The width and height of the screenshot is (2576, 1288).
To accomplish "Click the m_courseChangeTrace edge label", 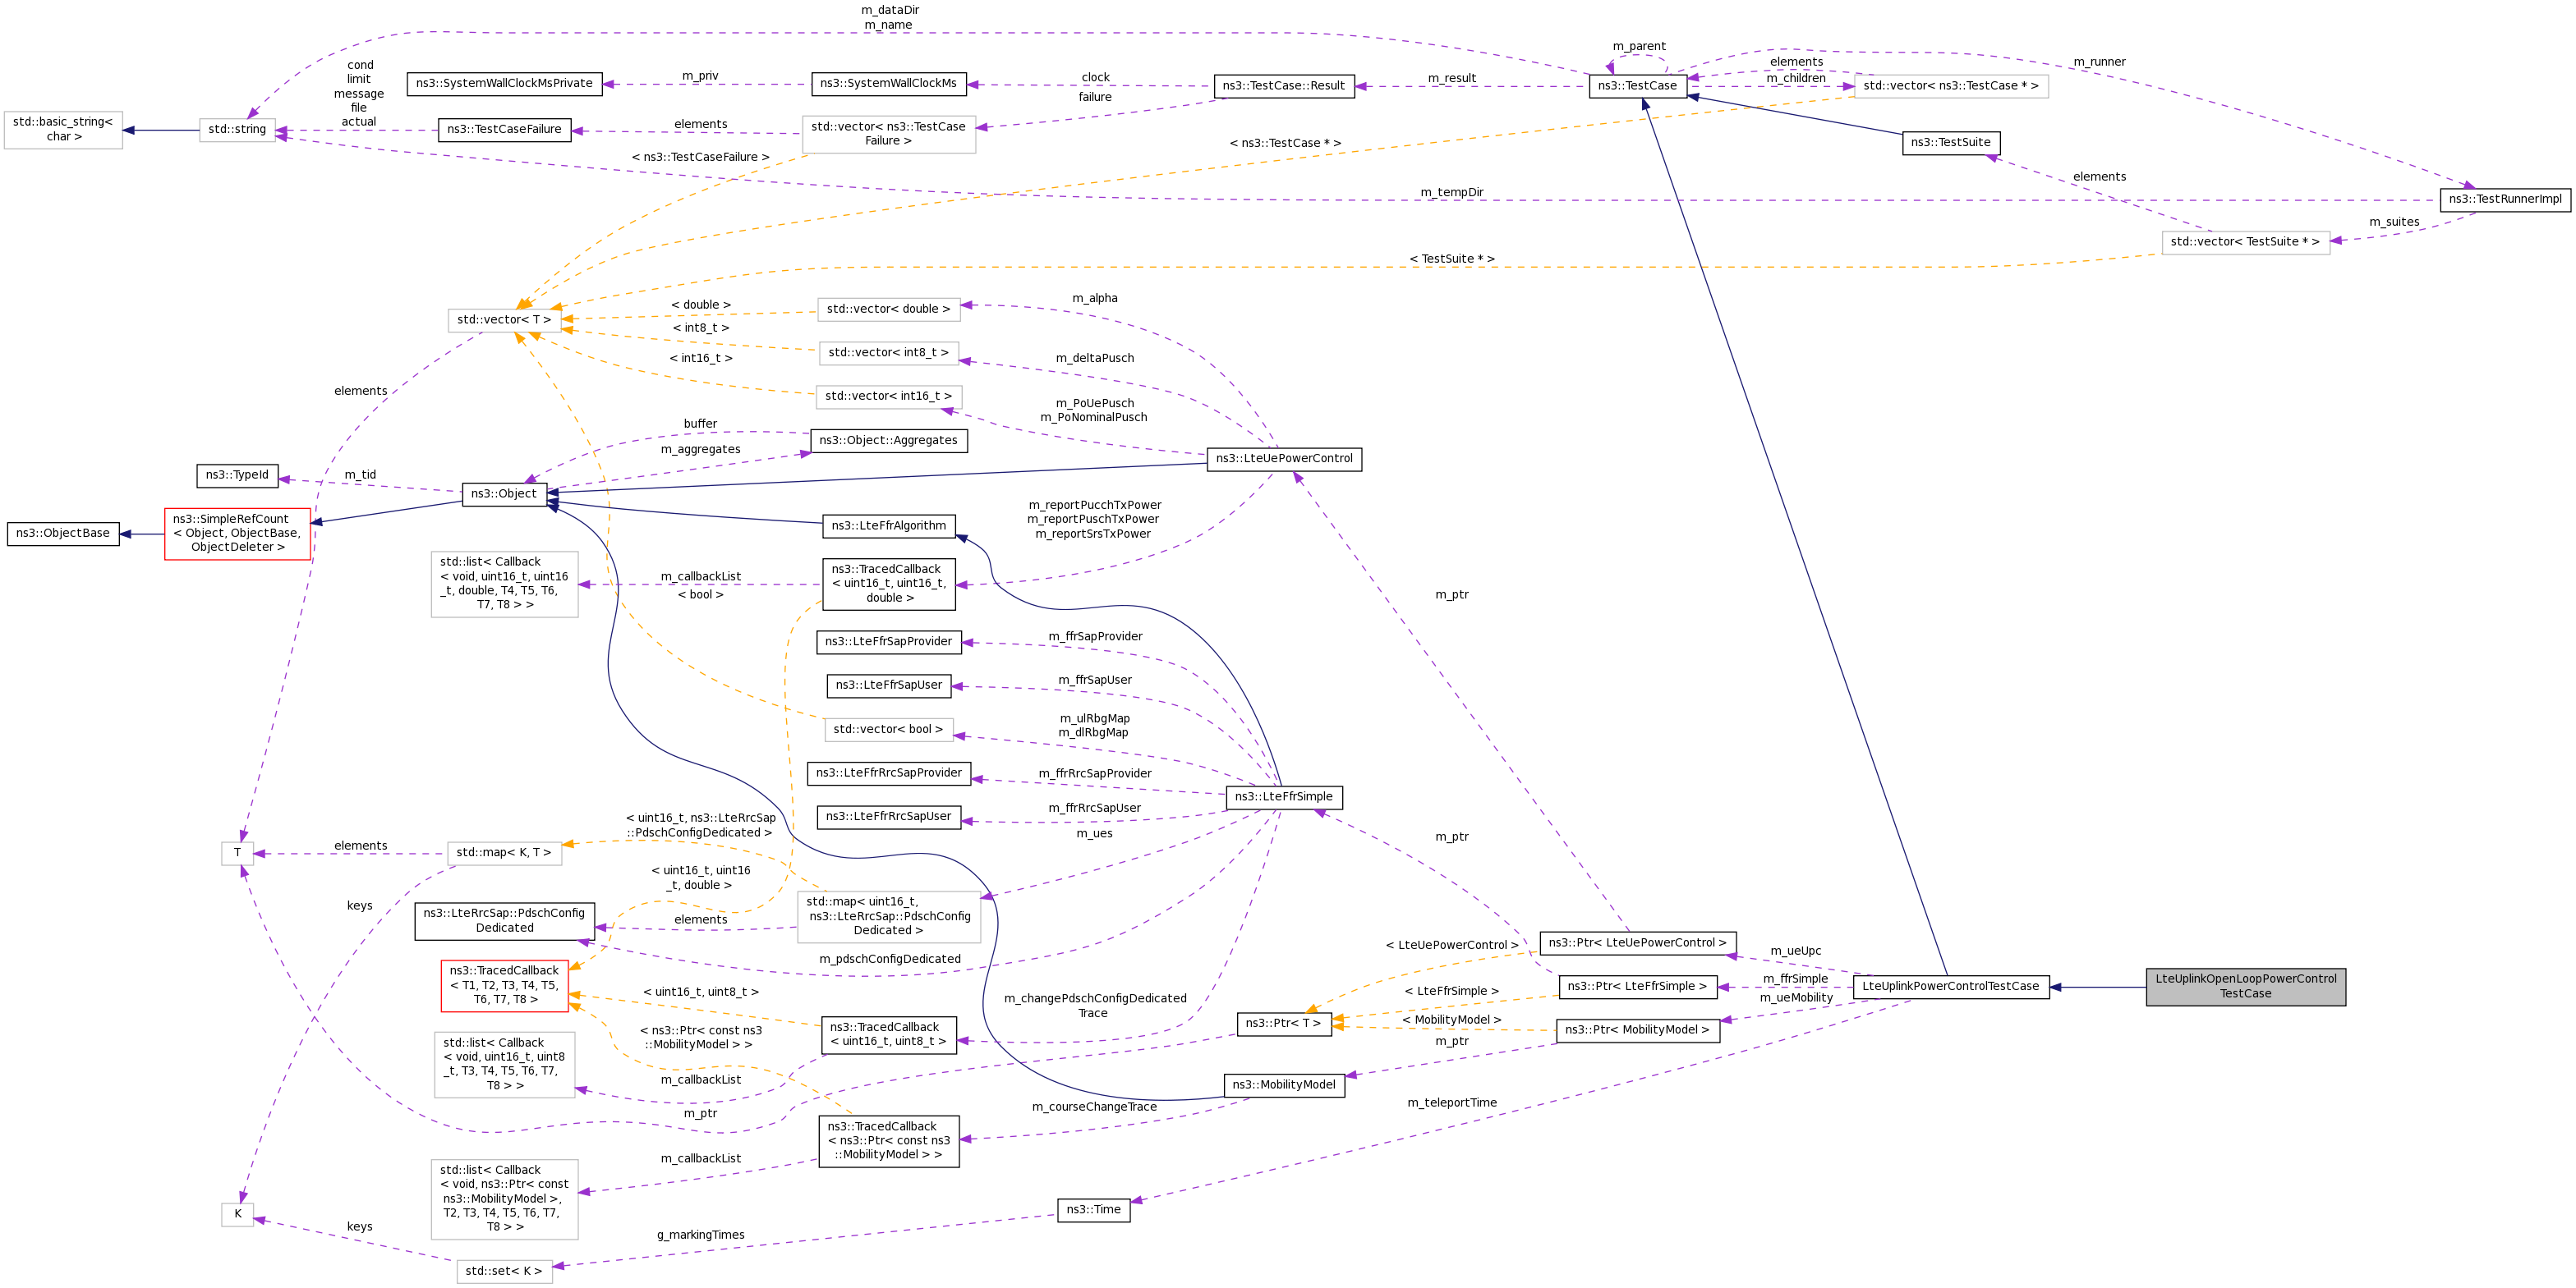I will [1094, 1107].
